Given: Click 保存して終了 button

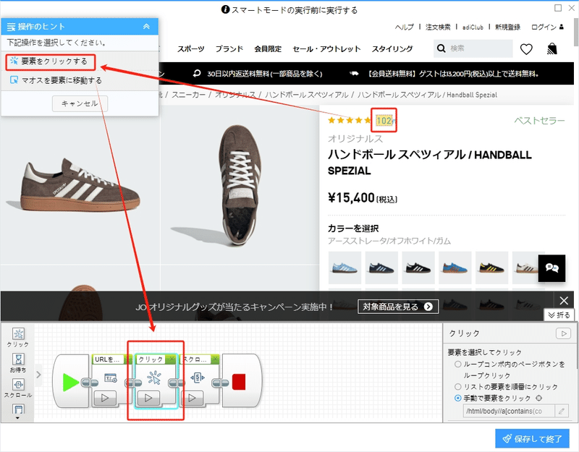Looking at the screenshot, I should 532,439.
